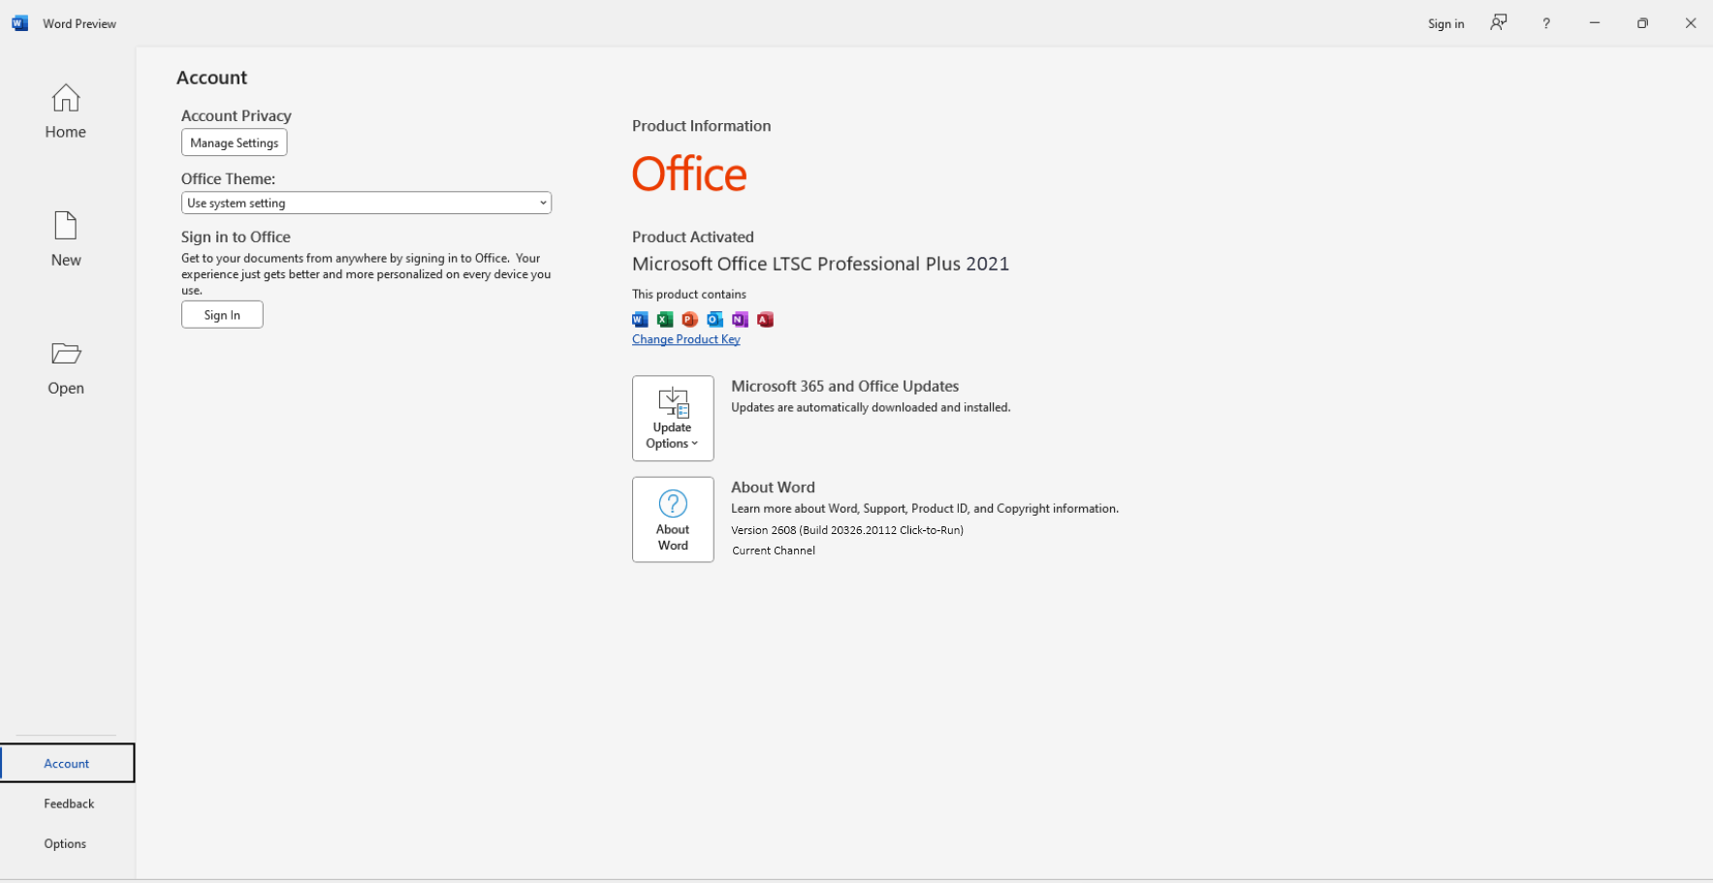The image size is (1713, 883).
Task: Click the PowerPoint product icon
Action: 690,319
